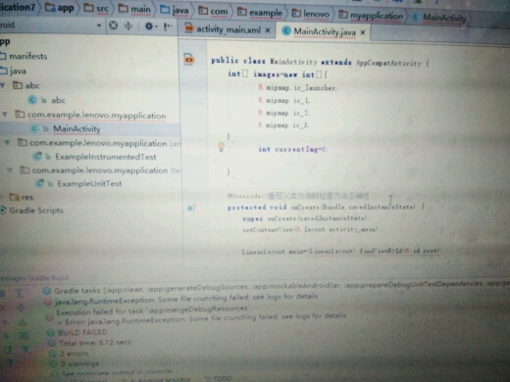The image size is (510, 382).
Task: Select the 'myapplication' breadcrumb folder
Action: pyautogui.click(x=371, y=15)
